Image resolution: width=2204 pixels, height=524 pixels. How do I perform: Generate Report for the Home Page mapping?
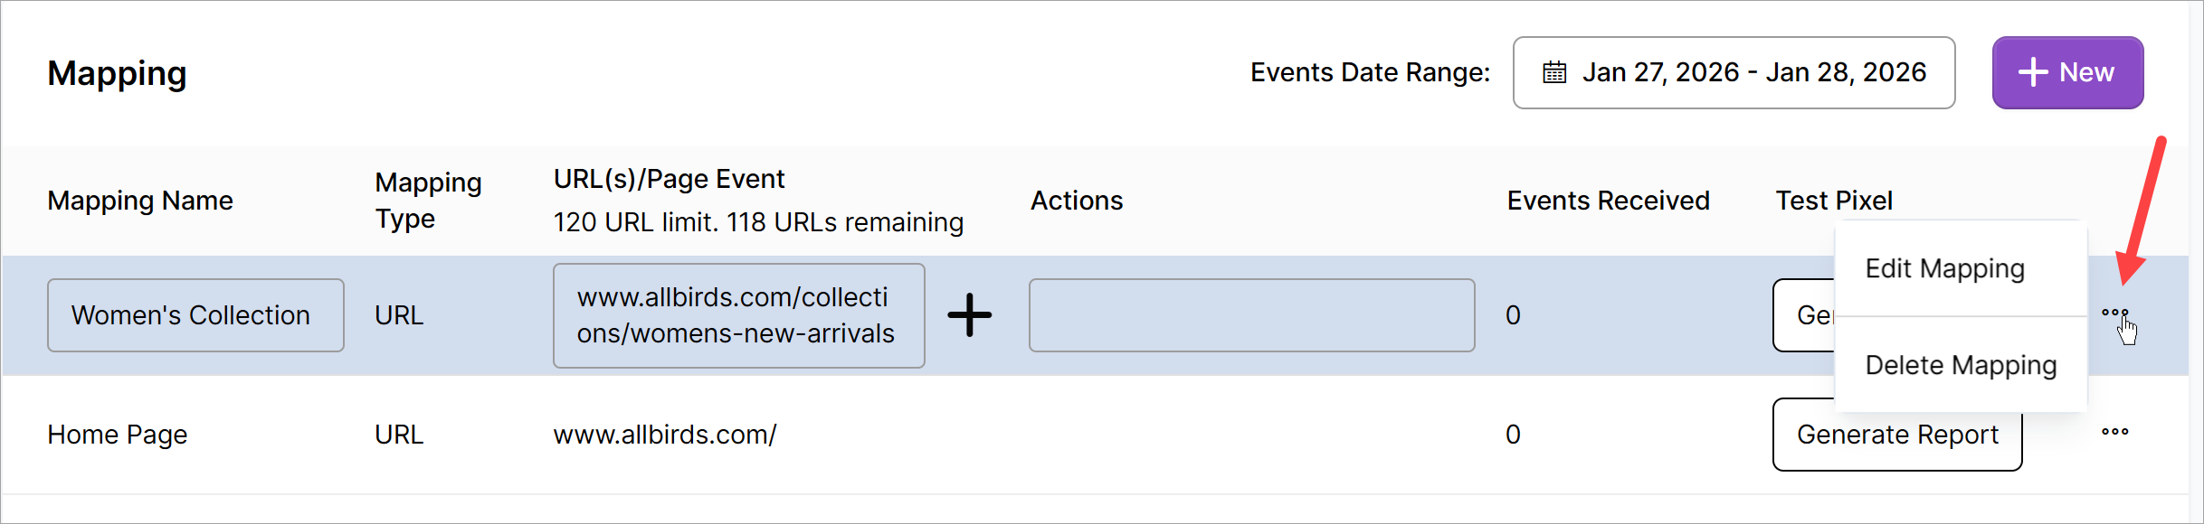click(1897, 435)
